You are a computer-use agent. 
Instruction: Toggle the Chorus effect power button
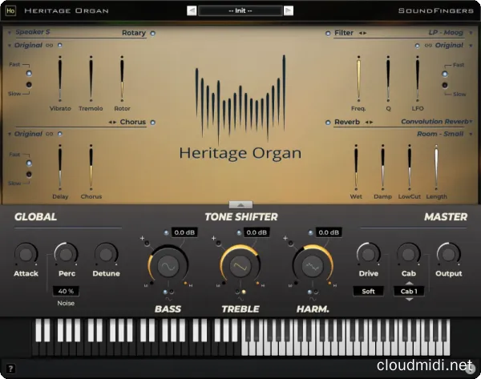tap(152, 123)
